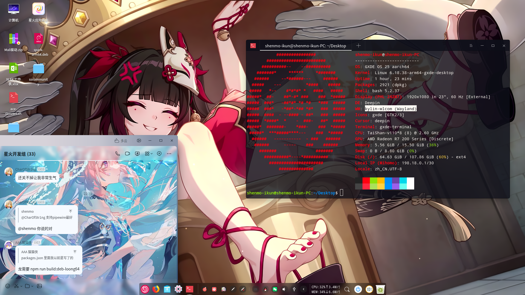Viewport: 525px width, 295px height.
Task: Expand the apps grid dropdown in chat header
Action: (149, 154)
